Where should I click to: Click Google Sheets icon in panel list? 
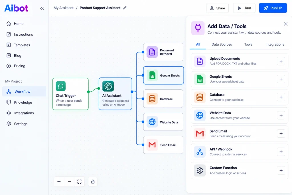[x=200, y=79]
